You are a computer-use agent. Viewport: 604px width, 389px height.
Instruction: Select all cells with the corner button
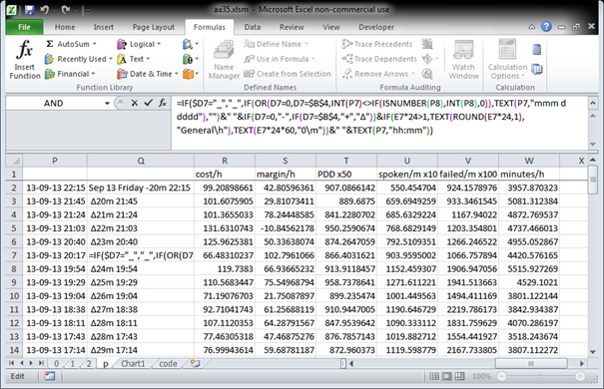(14, 161)
